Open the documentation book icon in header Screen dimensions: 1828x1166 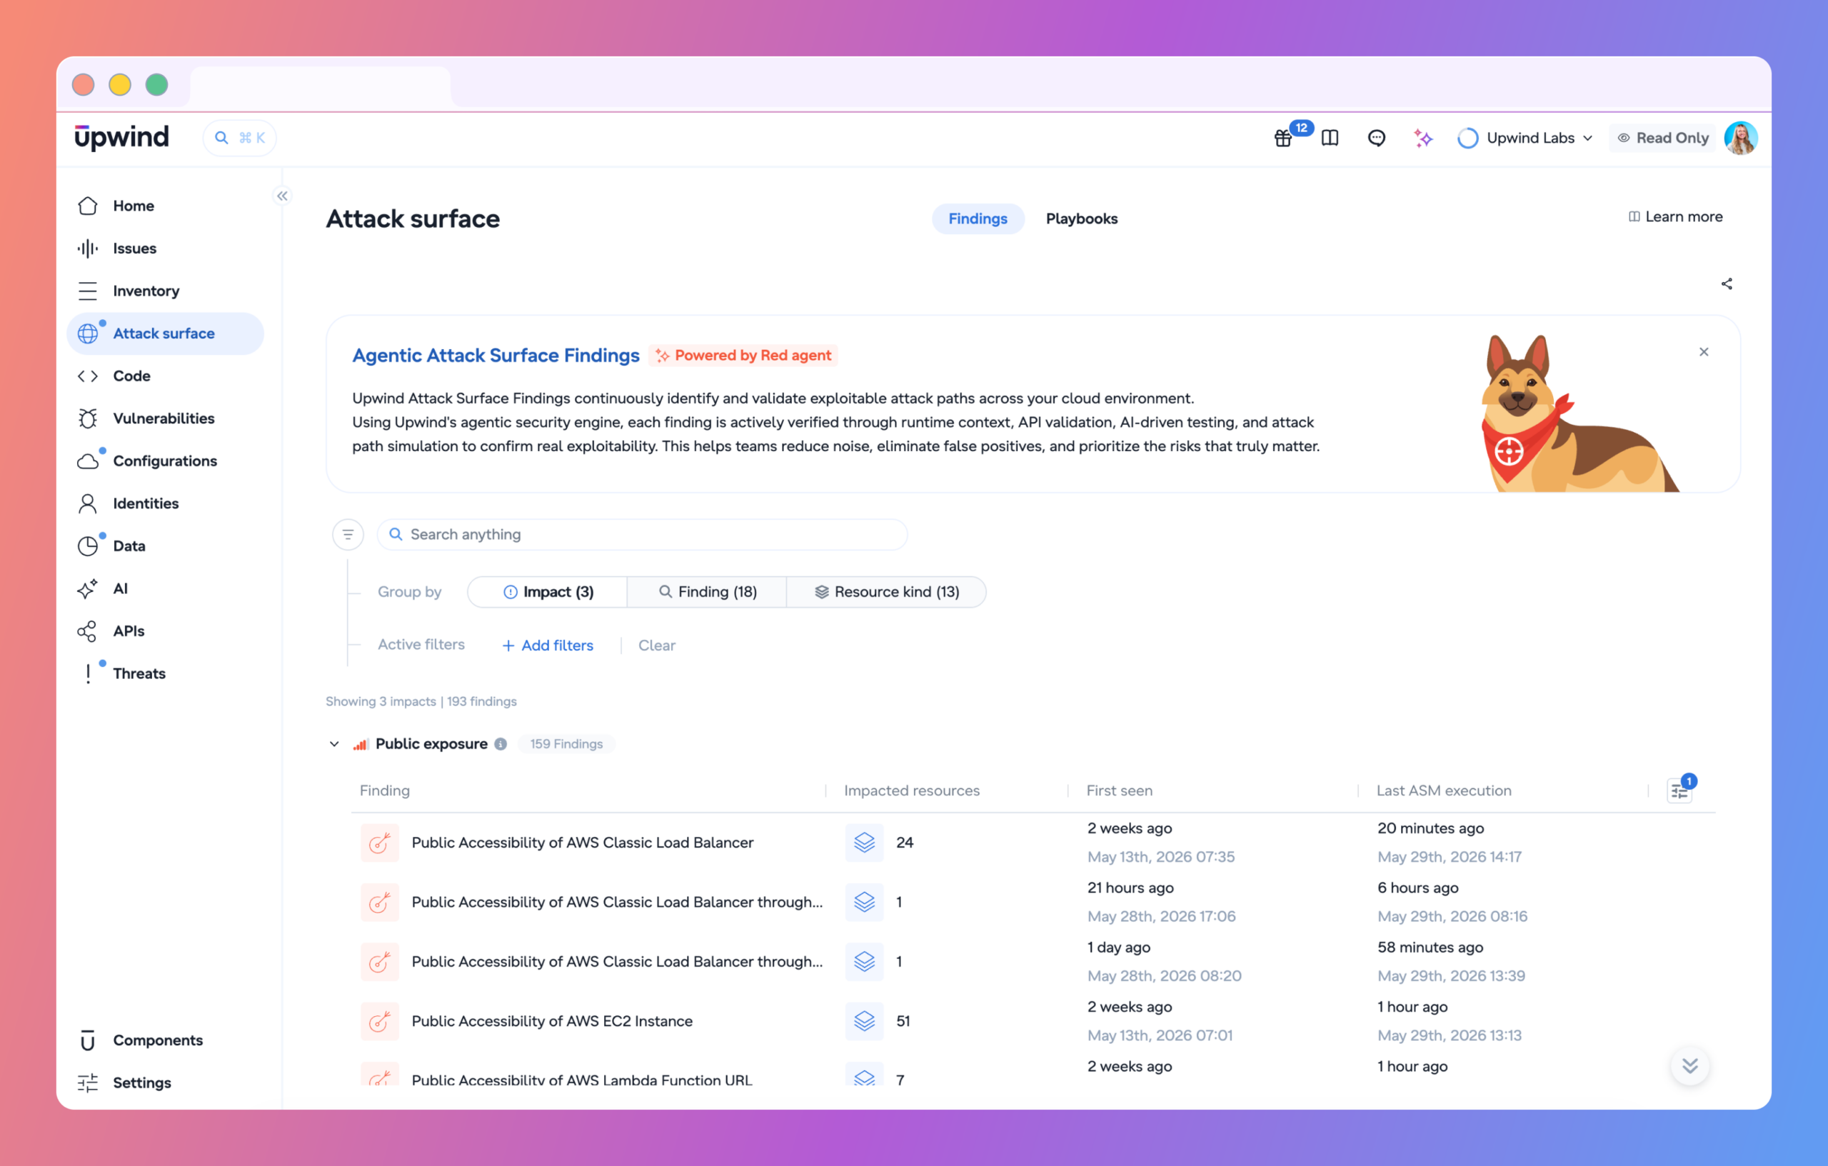[x=1330, y=138]
